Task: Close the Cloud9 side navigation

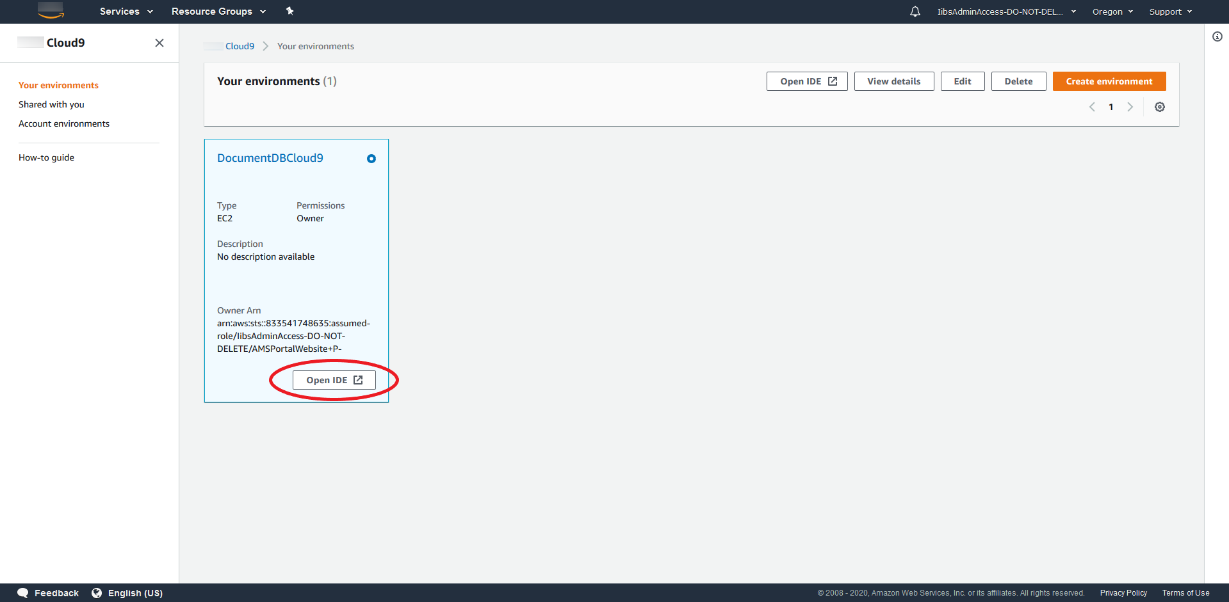Action: (x=159, y=43)
